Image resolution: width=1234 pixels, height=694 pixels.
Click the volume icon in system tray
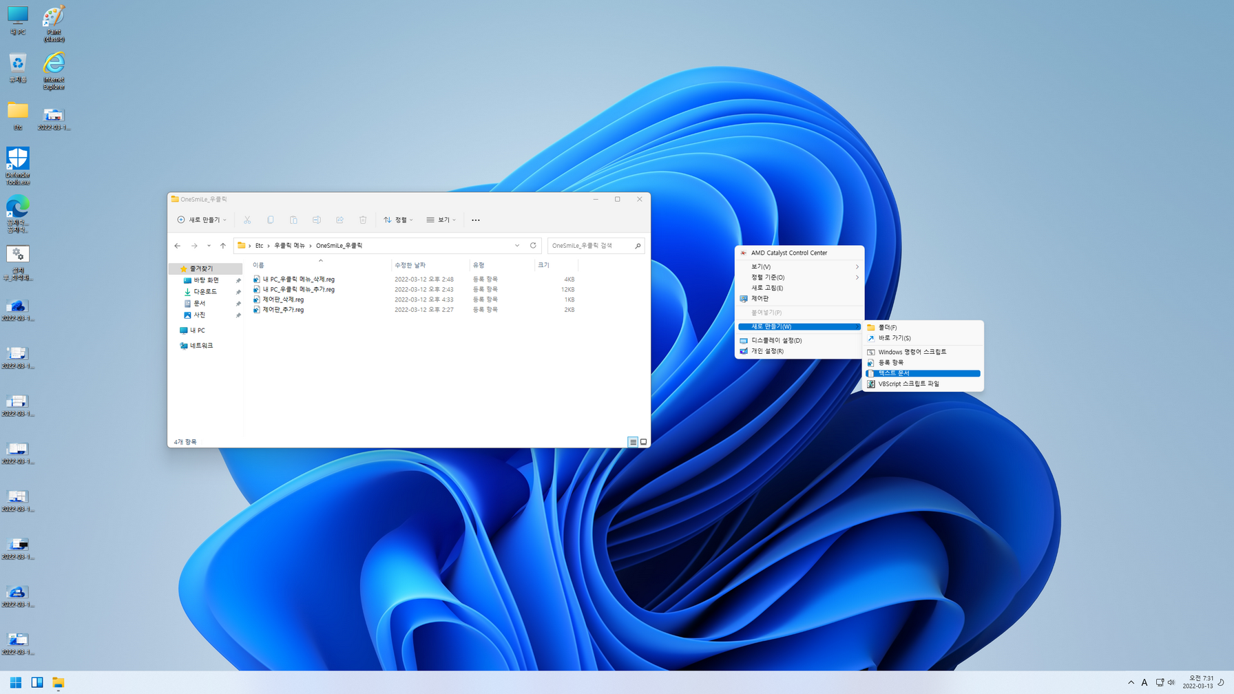click(x=1171, y=682)
